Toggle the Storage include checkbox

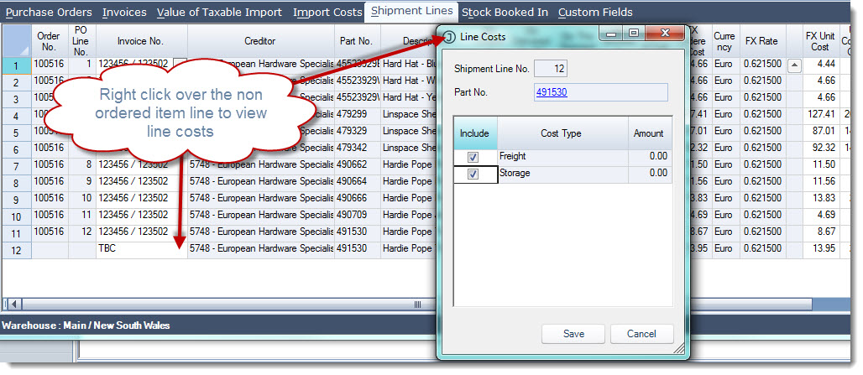coord(473,174)
